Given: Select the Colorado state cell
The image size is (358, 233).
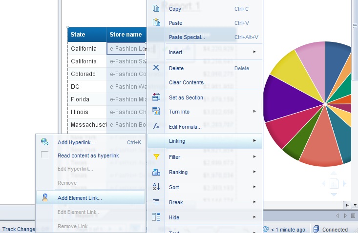Looking at the screenshot, I should pos(87,74).
